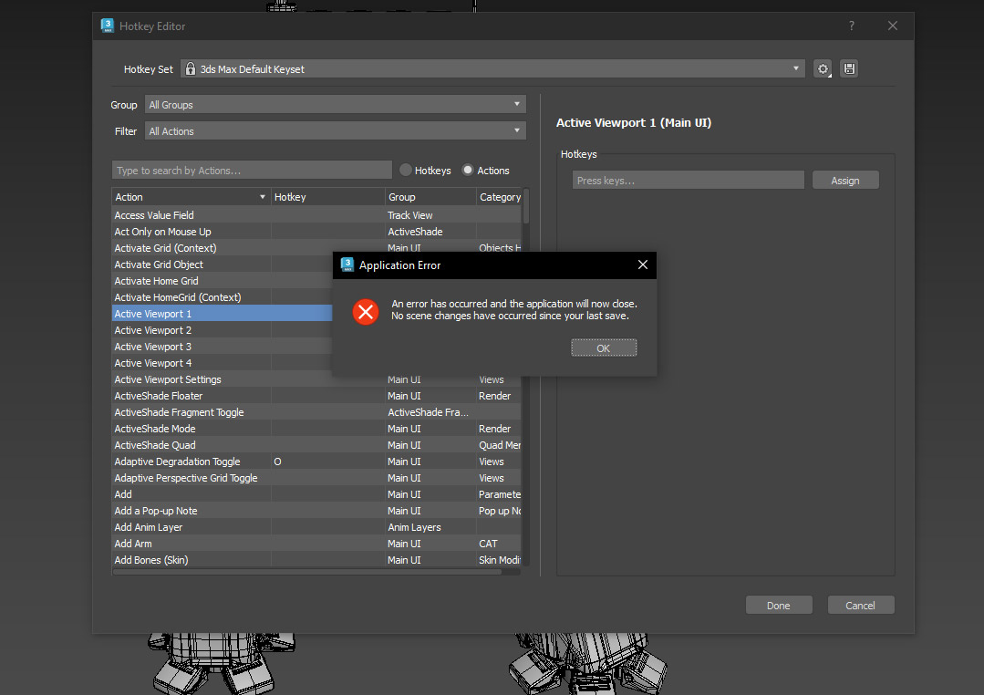Click the 3ds Max icon on the Hotkey Editor titlebar
The height and width of the screenshot is (695, 984).
click(x=107, y=26)
